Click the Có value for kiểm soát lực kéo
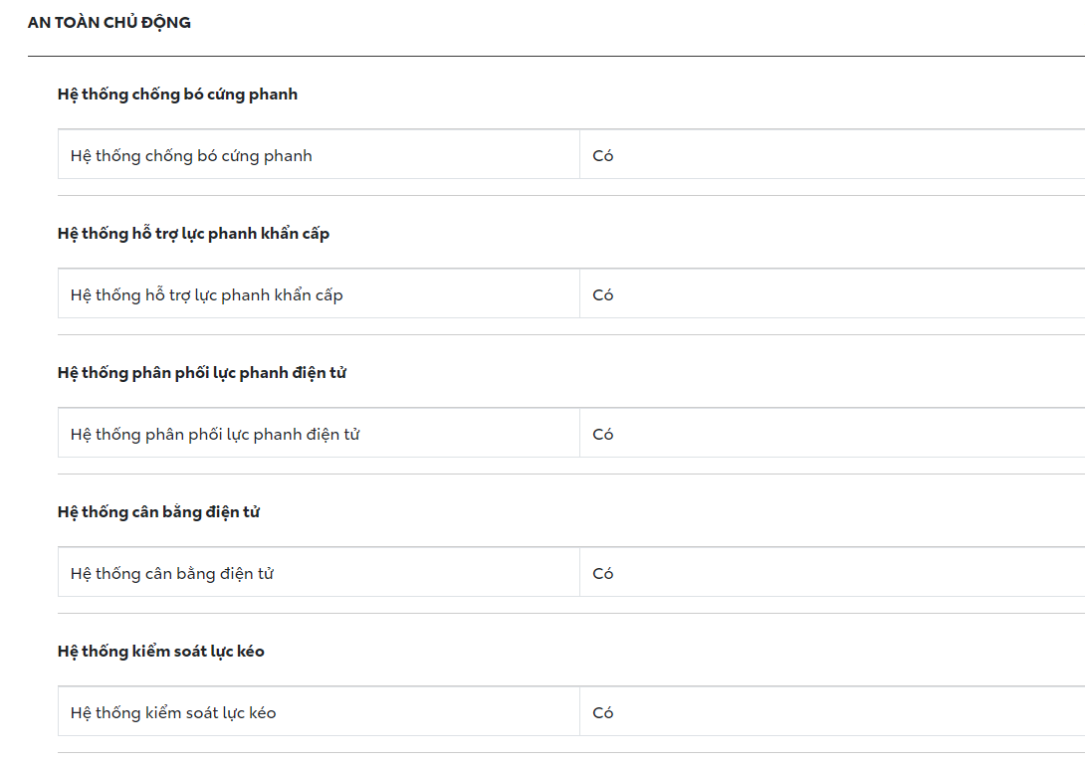 [x=602, y=712]
